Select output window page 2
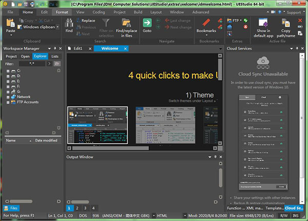 [77, 208]
